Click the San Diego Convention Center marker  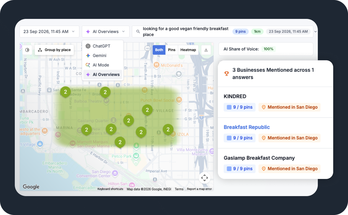[115, 173]
